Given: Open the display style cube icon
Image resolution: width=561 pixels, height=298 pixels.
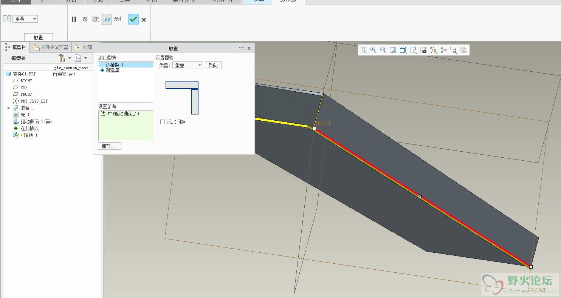Looking at the screenshot, I should (403, 50).
